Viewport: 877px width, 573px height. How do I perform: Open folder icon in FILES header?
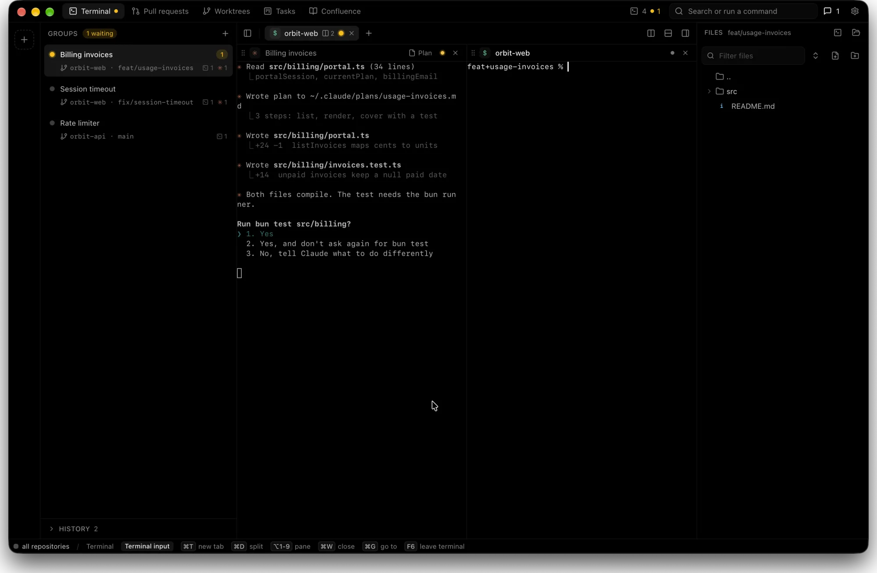[x=856, y=33]
